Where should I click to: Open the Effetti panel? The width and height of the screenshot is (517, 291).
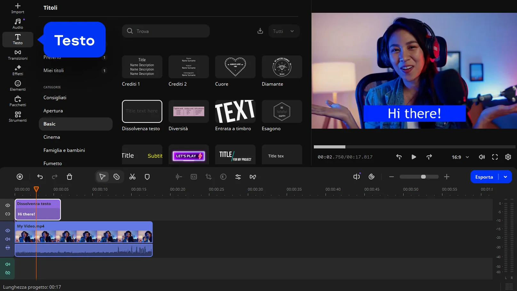[18, 70]
